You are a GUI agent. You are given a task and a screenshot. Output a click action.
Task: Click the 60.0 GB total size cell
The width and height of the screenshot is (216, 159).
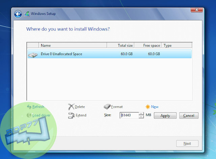(x=127, y=54)
